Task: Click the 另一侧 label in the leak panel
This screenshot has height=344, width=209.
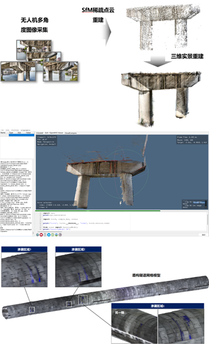Action: click(x=120, y=312)
